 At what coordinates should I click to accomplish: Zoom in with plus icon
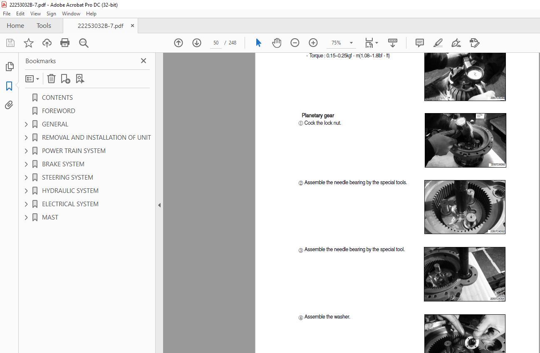click(x=313, y=43)
